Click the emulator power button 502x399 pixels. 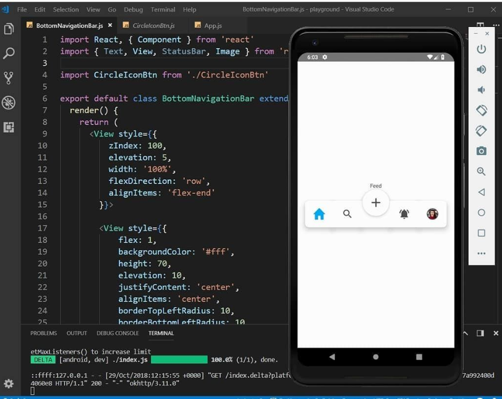pyautogui.click(x=481, y=49)
